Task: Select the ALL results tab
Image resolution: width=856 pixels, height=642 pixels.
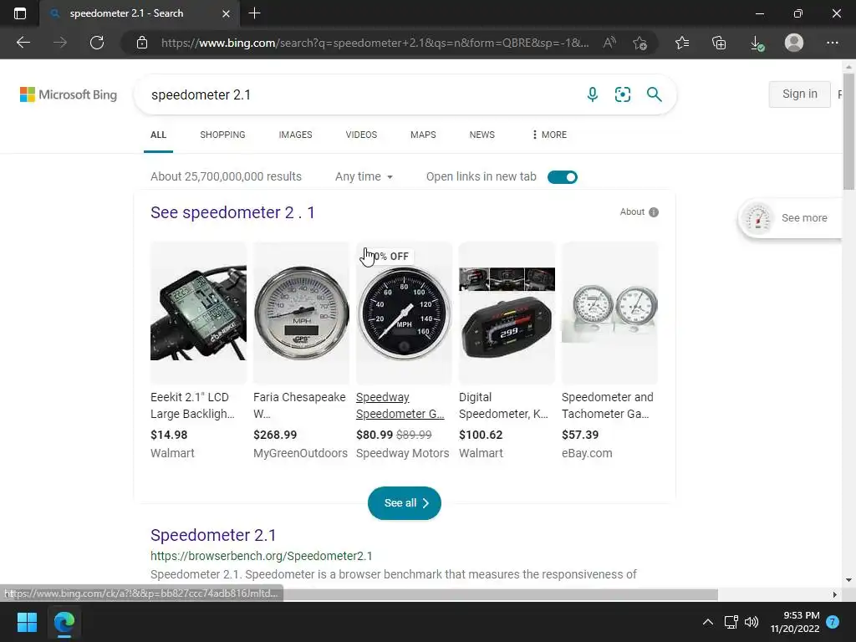Action: coord(158,135)
